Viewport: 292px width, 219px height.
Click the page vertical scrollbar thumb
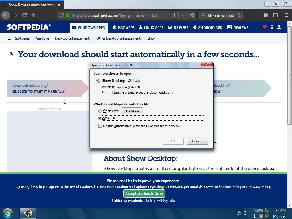289,75
